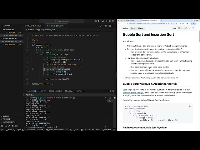Select Python interpreter 3.13.1 in status bar
The width and height of the screenshot is (200, 150).
(x=87, y=130)
